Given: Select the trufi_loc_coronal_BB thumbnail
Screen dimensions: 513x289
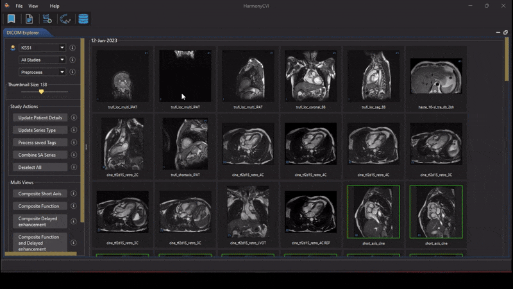Looking at the screenshot, I should pyautogui.click(x=311, y=77).
